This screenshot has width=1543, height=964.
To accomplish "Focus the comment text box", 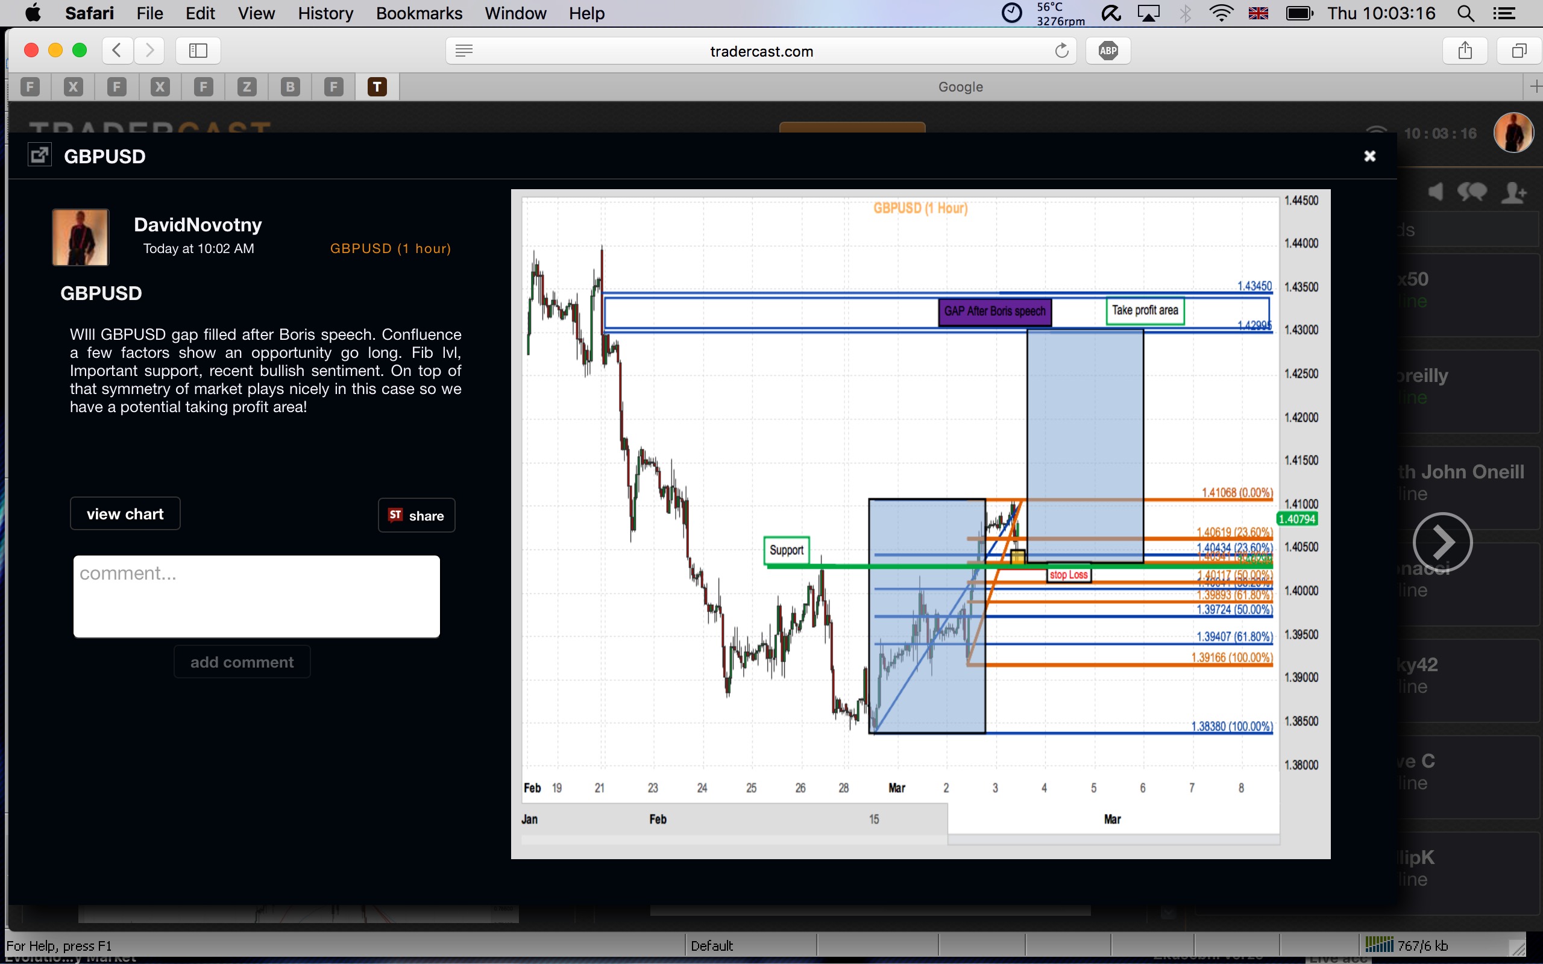I will (256, 596).
